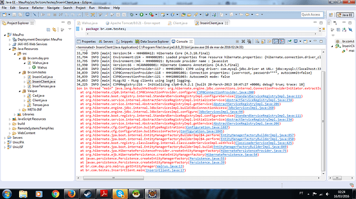Open the Window menu
Screen dimensions: 356x199
click(104, 8)
